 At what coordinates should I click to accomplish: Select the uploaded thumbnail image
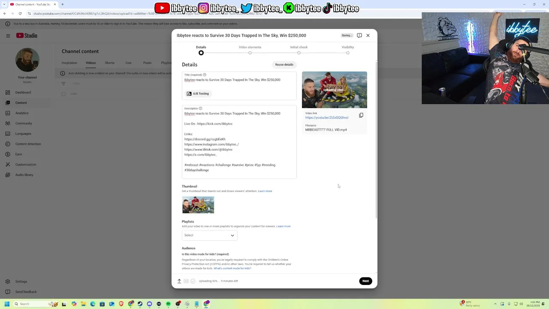pyautogui.click(x=198, y=205)
